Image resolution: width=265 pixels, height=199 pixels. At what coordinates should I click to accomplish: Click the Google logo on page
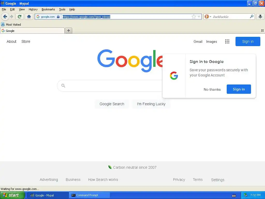coord(130,61)
